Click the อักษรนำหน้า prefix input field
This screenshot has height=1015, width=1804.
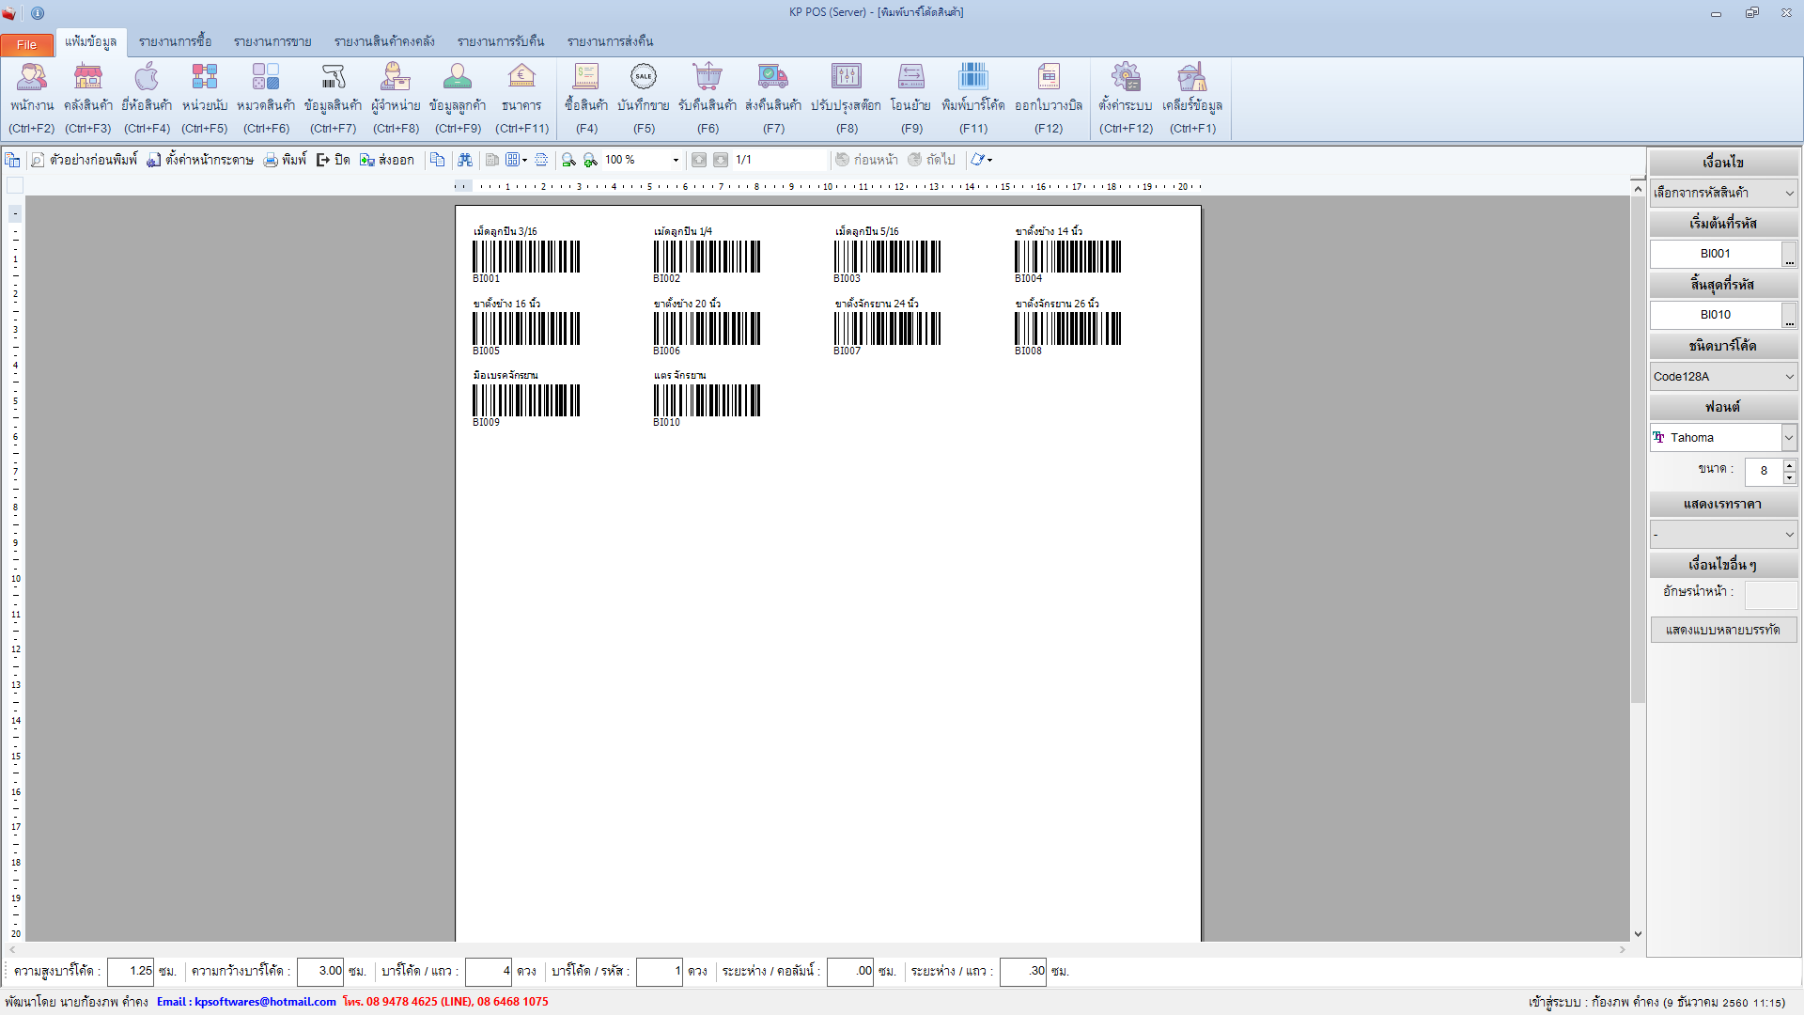point(1771,594)
